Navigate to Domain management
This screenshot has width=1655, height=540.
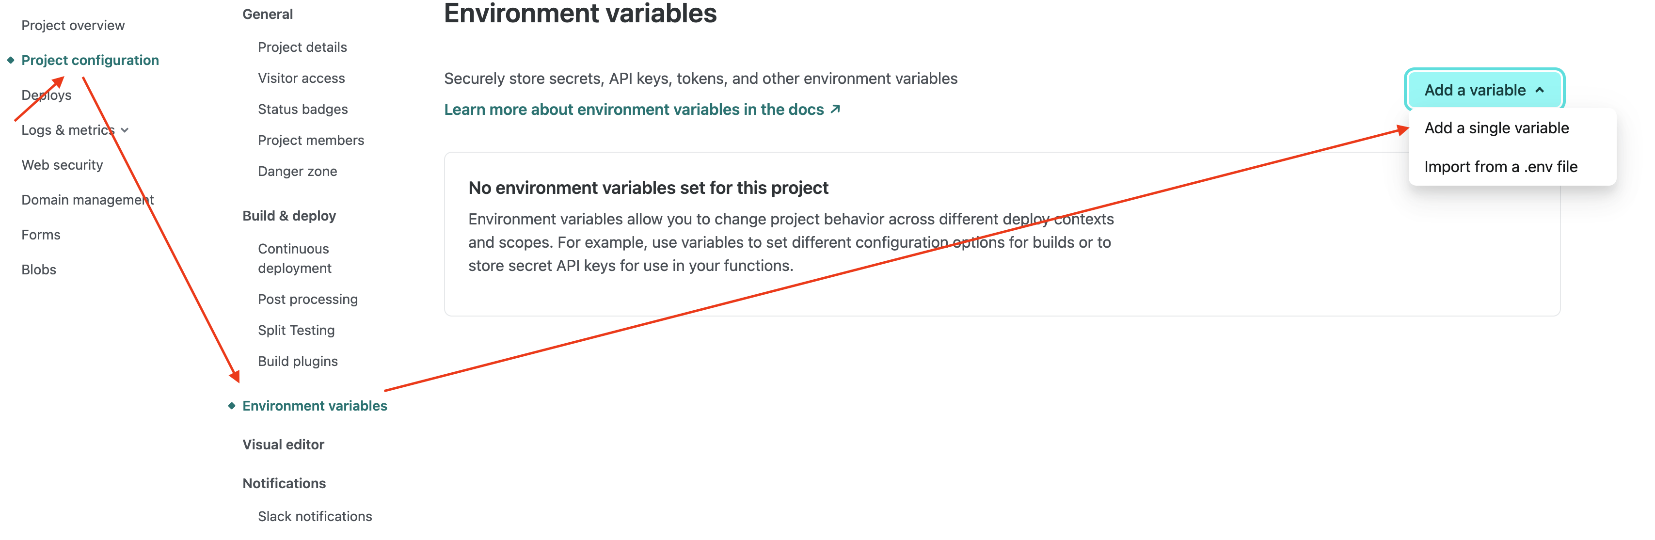click(87, 200)
